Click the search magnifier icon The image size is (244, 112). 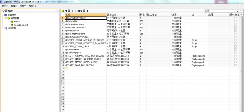point(238,11)
